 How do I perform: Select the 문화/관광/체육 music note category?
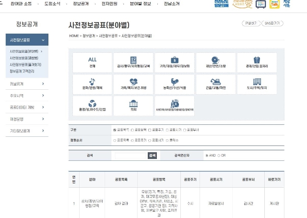(x=92, y=84)
